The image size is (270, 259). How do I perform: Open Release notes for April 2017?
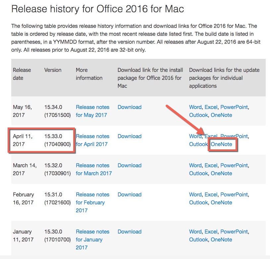point(92,140)
